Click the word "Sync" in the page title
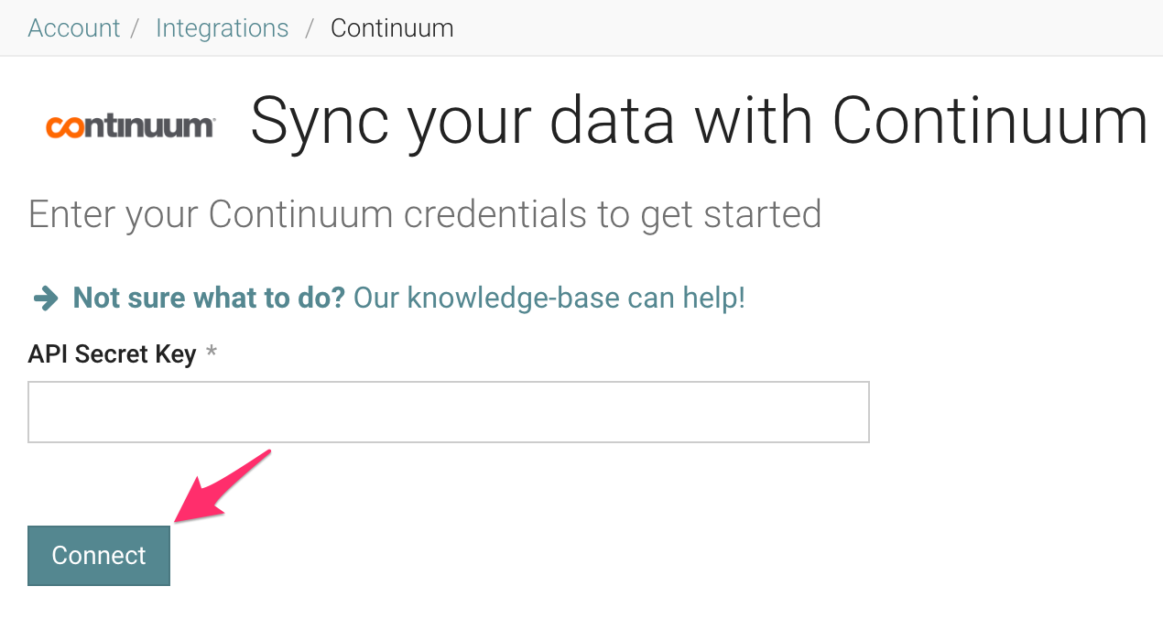 [321, 122]
